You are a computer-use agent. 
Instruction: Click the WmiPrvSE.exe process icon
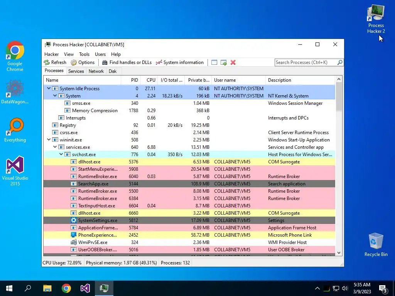coord(74,242)
